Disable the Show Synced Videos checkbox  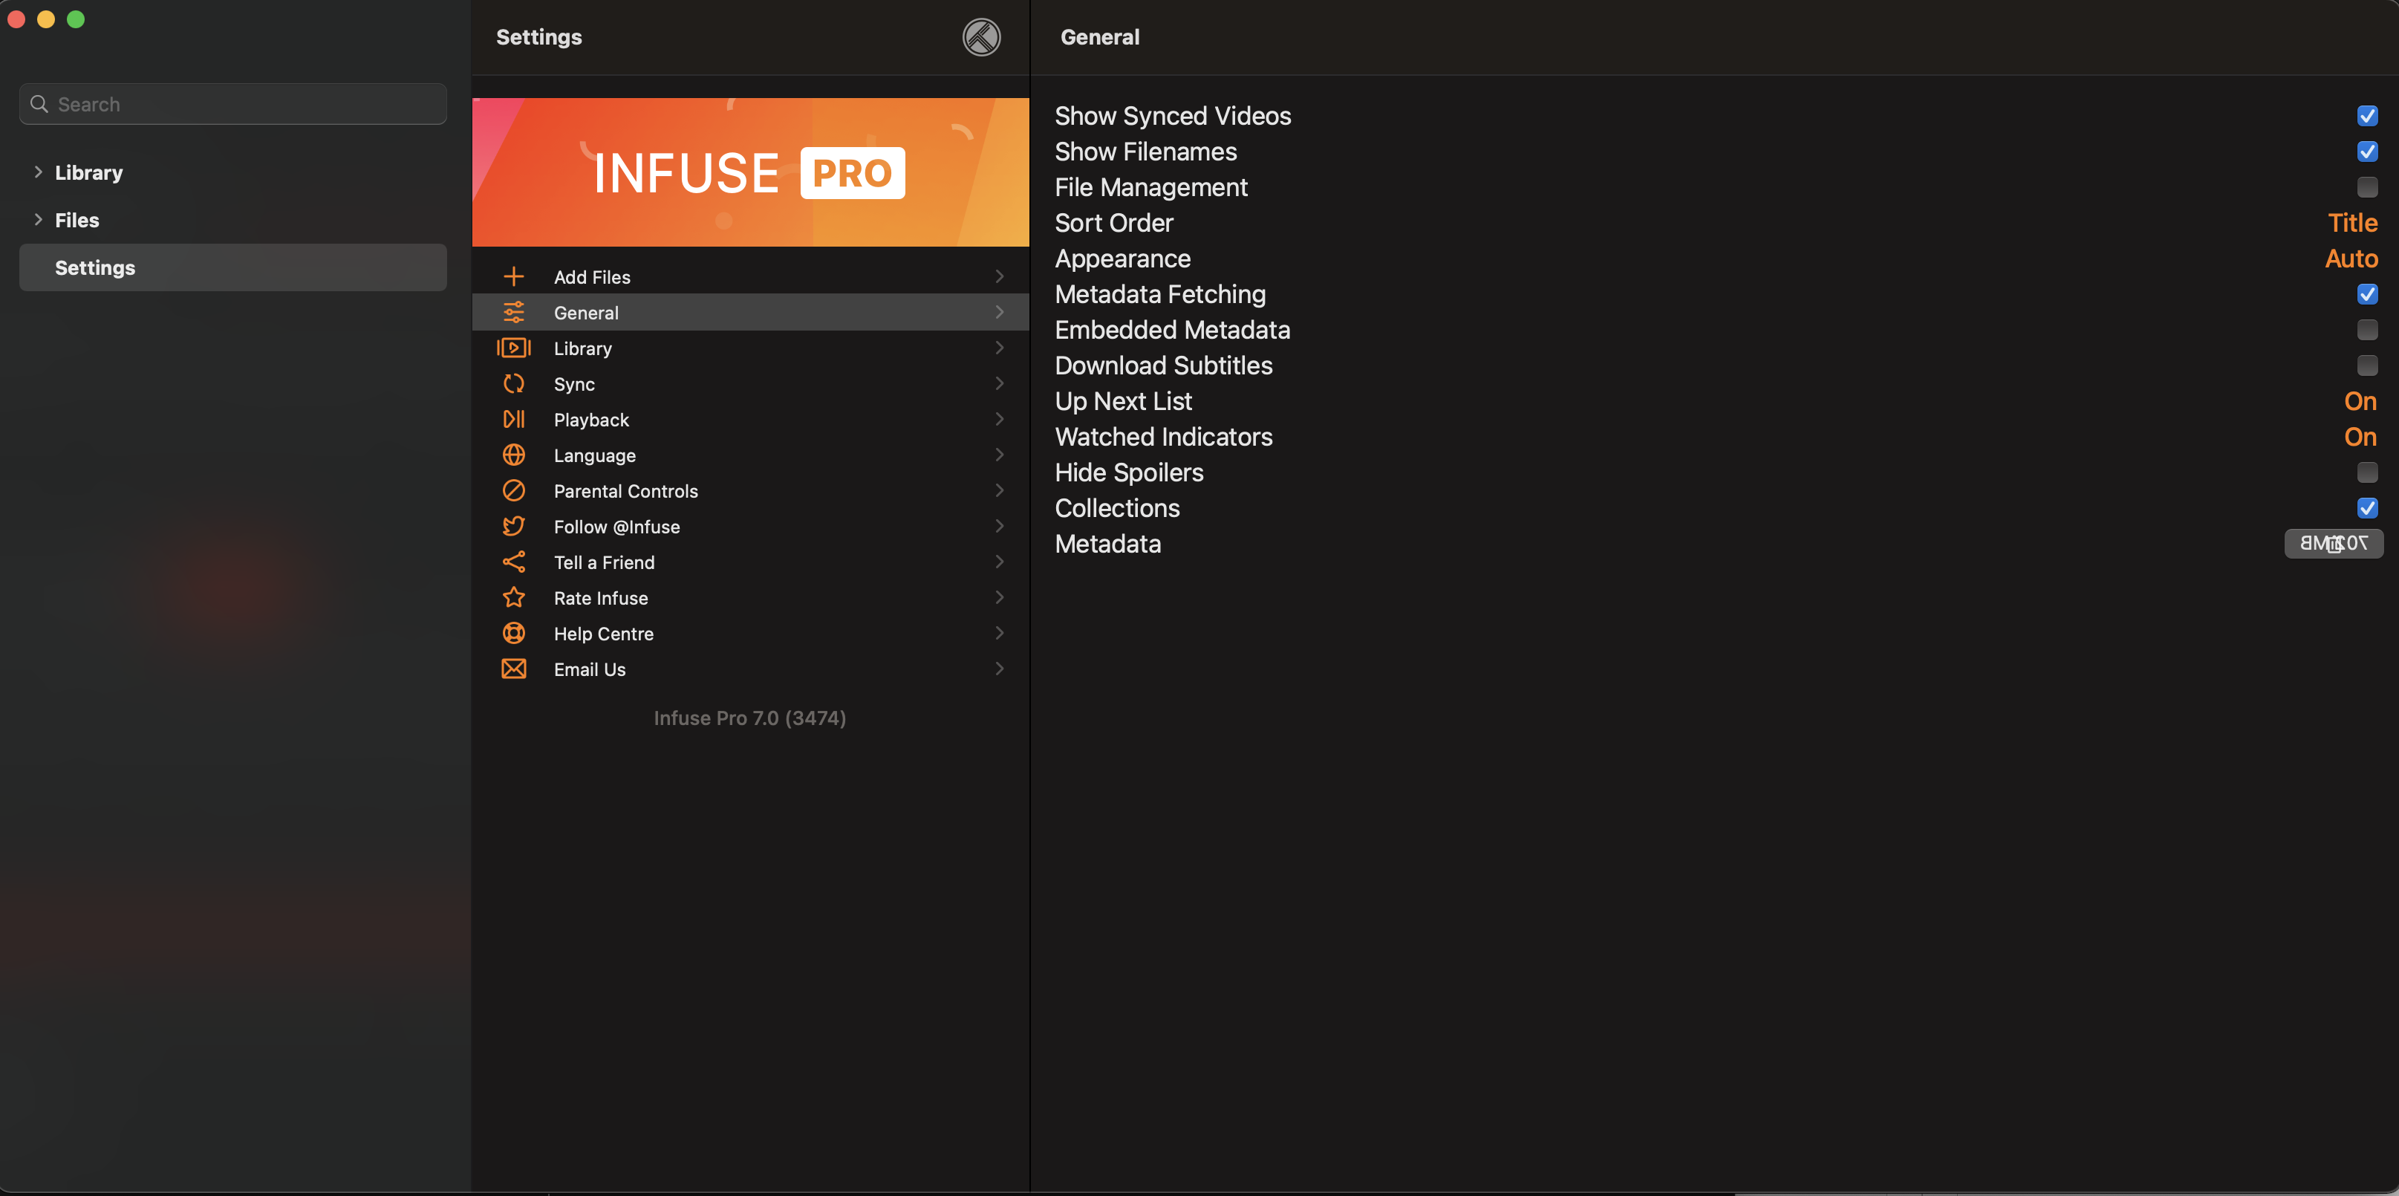pyautogui.click(x=2366, y=115)
